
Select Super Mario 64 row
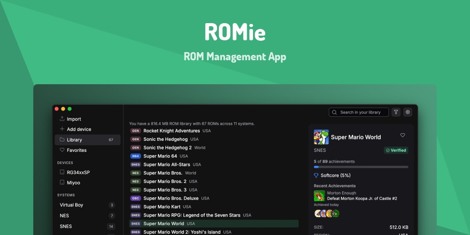(214, 156)
